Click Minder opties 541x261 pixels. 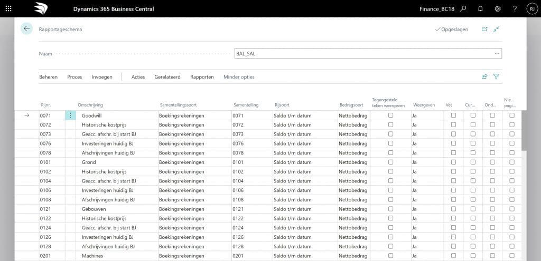pyautogui.click(x=239, y=77)
